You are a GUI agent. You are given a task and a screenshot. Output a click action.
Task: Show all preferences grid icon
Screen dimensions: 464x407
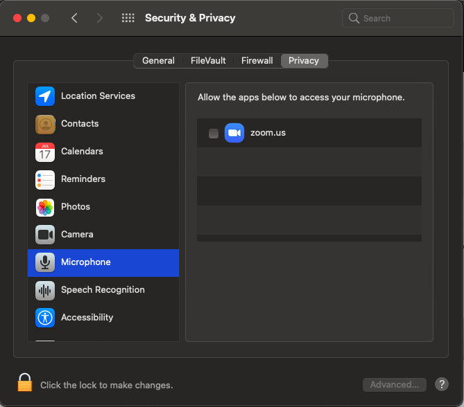click(x=128, y=18)
